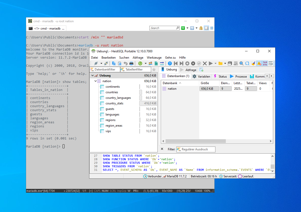Click the cancel editing X toolbar icon
The image size is (301, 212).
[205, 63]
